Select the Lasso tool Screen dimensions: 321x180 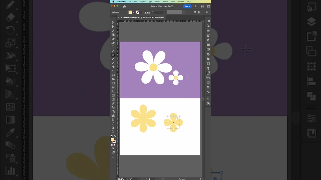pyautogui.click(x=113, y=35)
